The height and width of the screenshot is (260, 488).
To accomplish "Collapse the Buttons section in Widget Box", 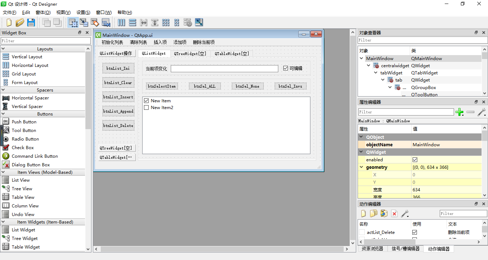I will (x=4, y=114).
